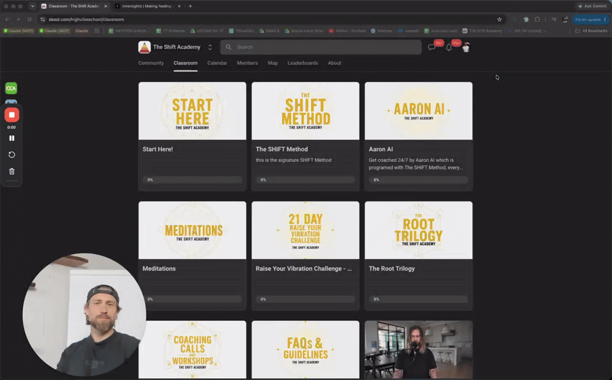Viewport: 612px width, 380px height.
Task: Open the Calendar tab
Action: (217, 63)
